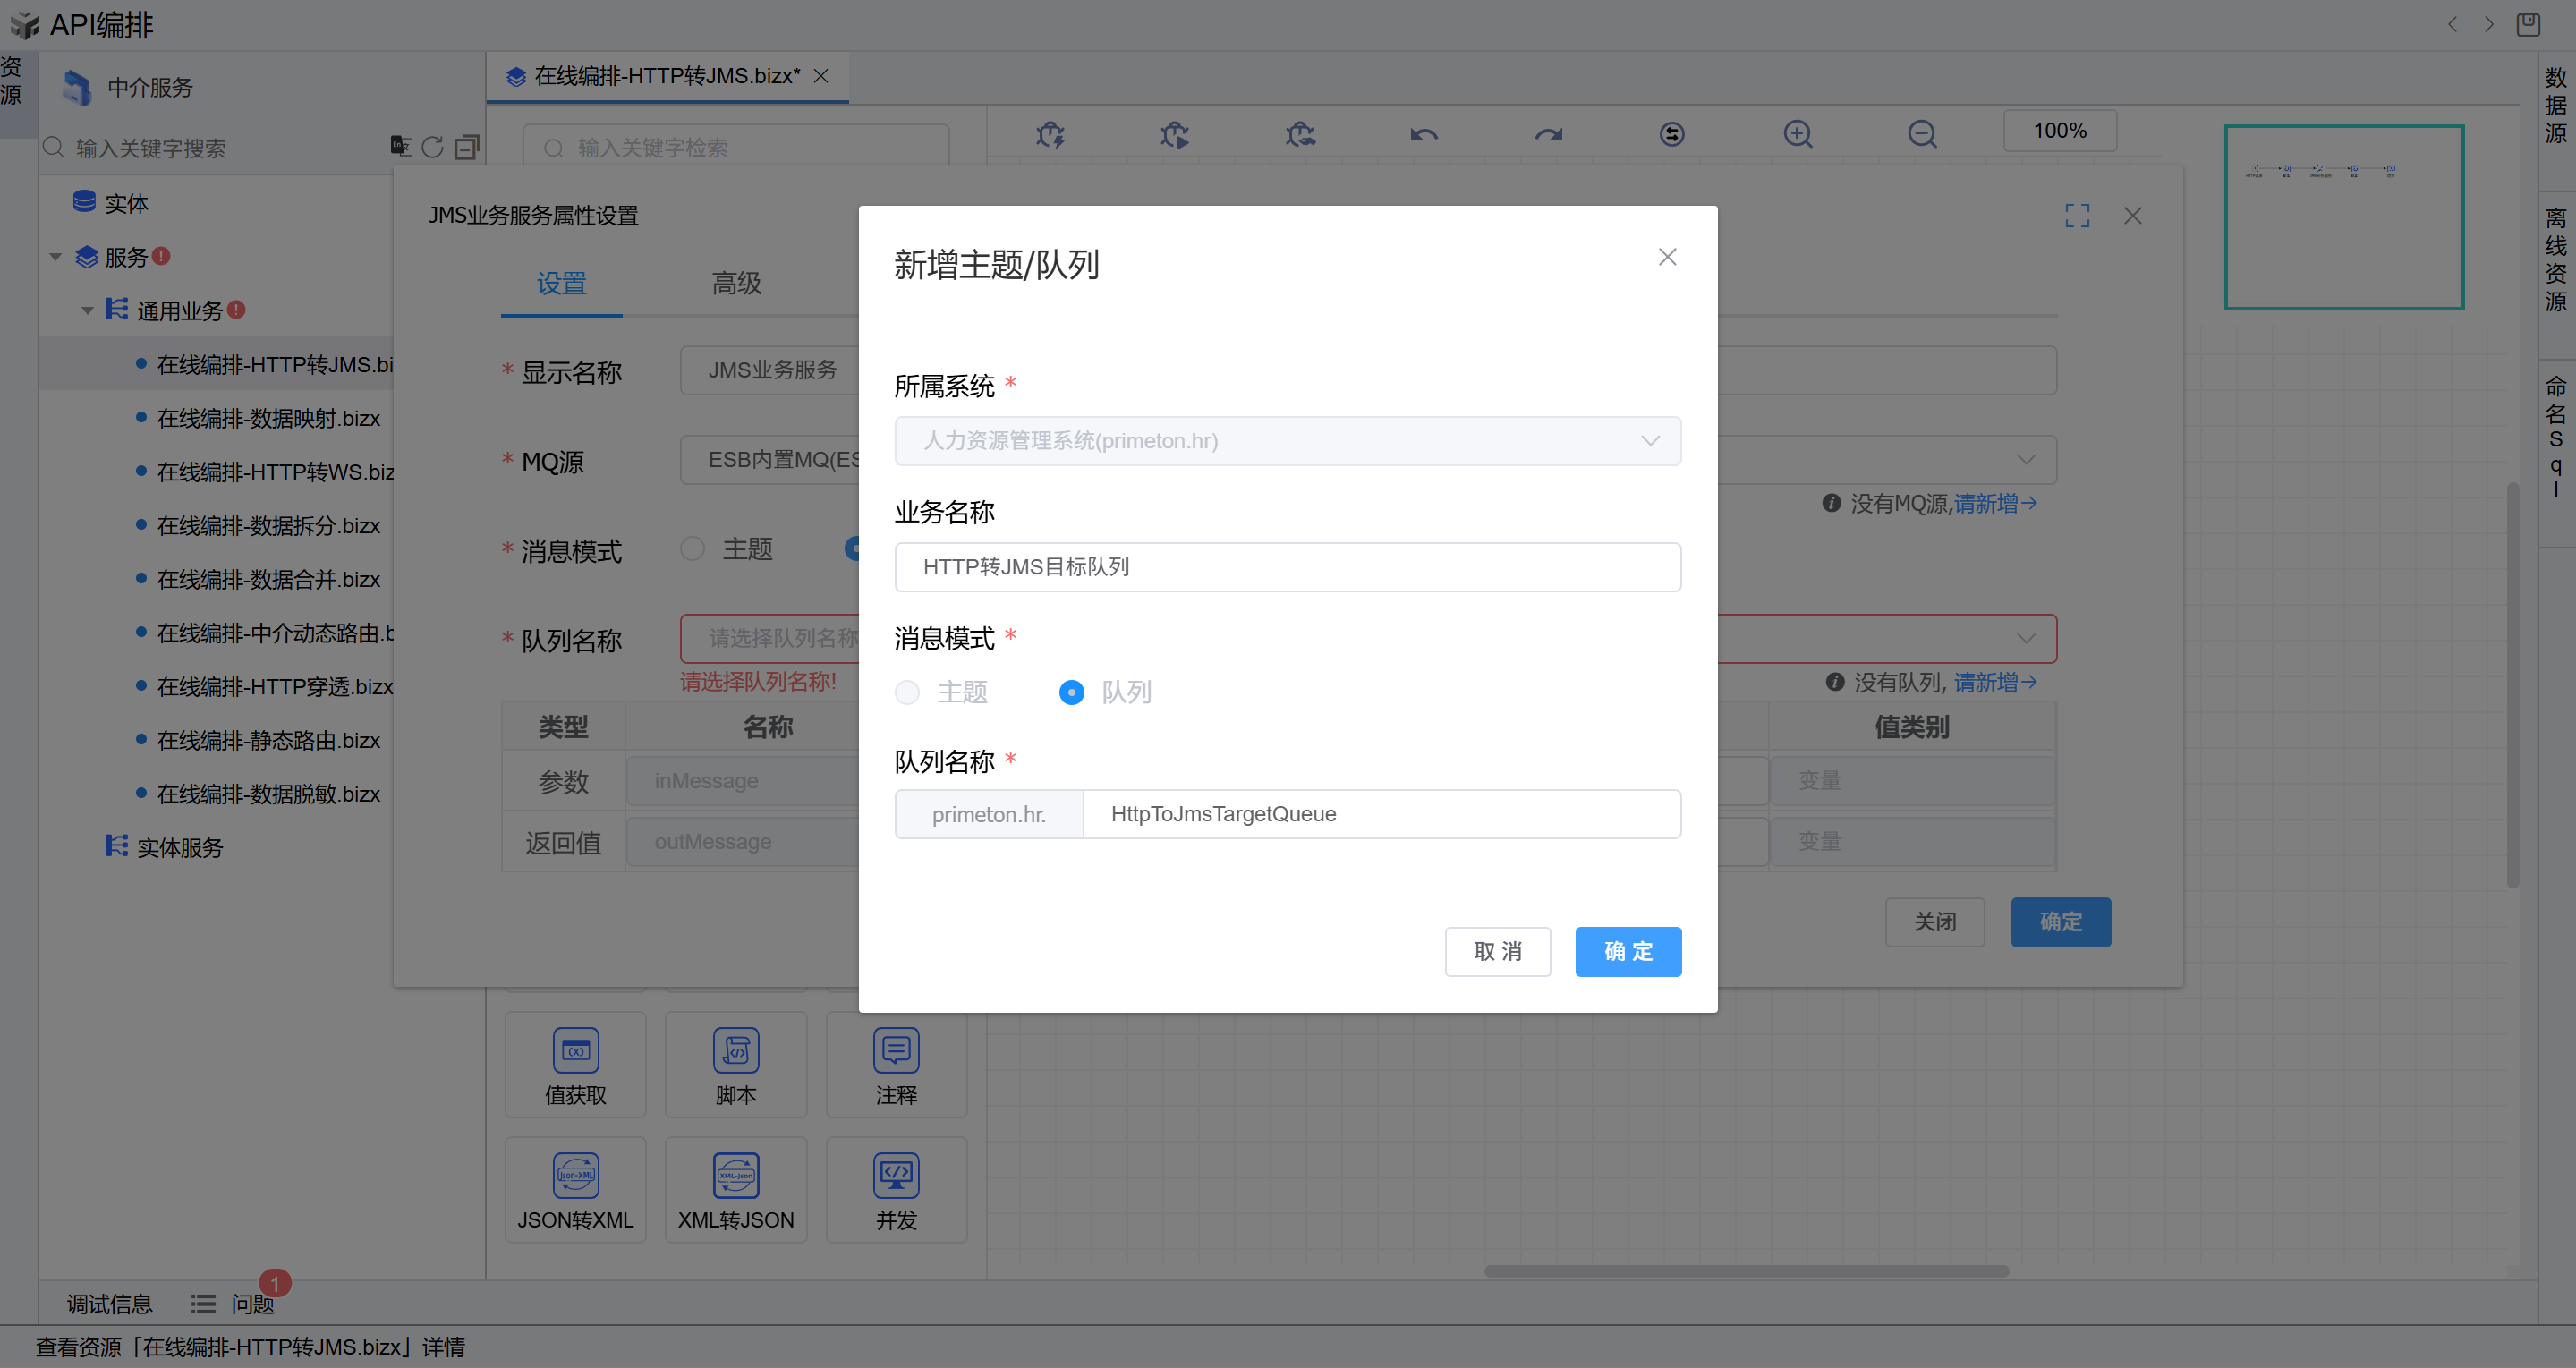
Task: Click the zoom in magnifier icon
Action: coord(1797,133)
